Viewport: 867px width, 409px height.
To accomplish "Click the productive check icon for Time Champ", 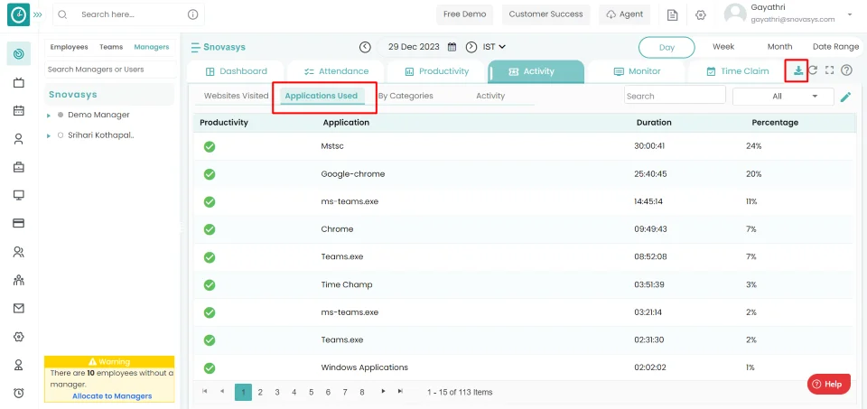I will pos(210,284).
